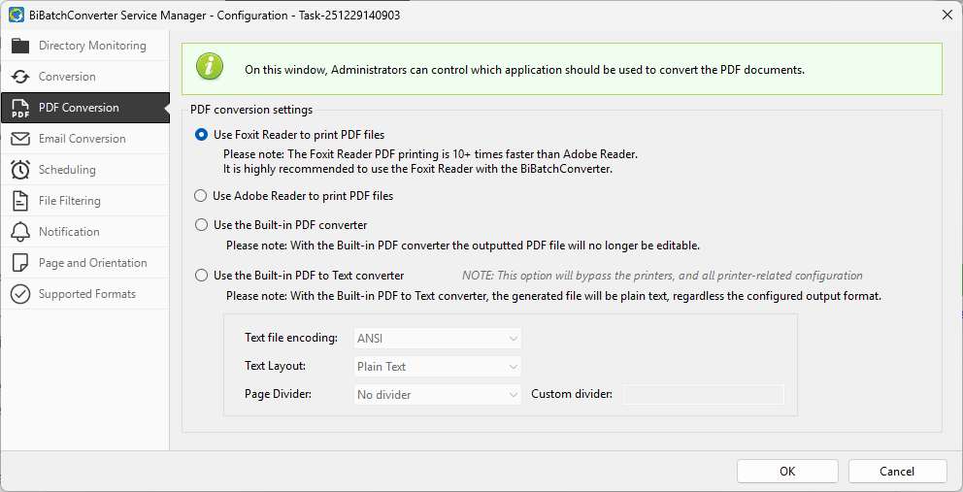Screen dimensions: 963x492
Task: Enable the Built-in PDF to Text converter
Action: 201,276
